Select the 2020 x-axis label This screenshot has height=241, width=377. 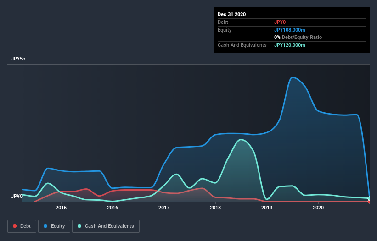pyautogui.click(x=318, y=208)
